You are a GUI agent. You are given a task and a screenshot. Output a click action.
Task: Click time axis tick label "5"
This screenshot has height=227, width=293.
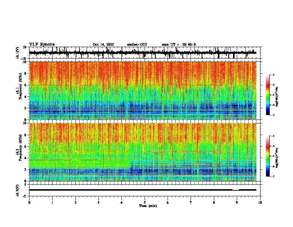145,203
